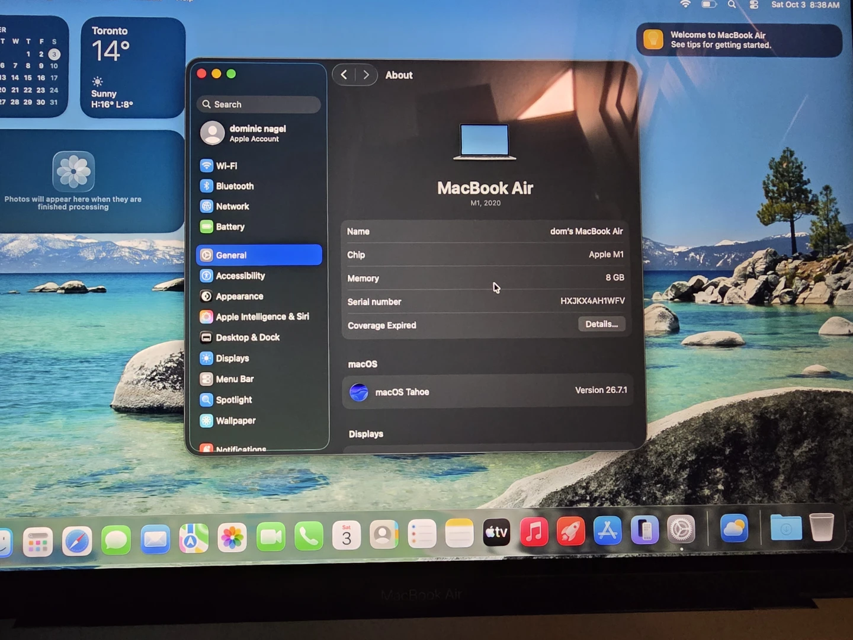Open Messages from the Dock

pos(116,540)
